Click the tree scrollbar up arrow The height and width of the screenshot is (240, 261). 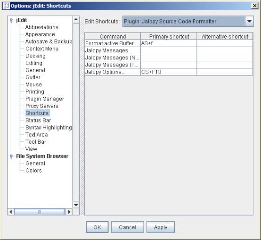pyautogui.click(x=76, y=20)
